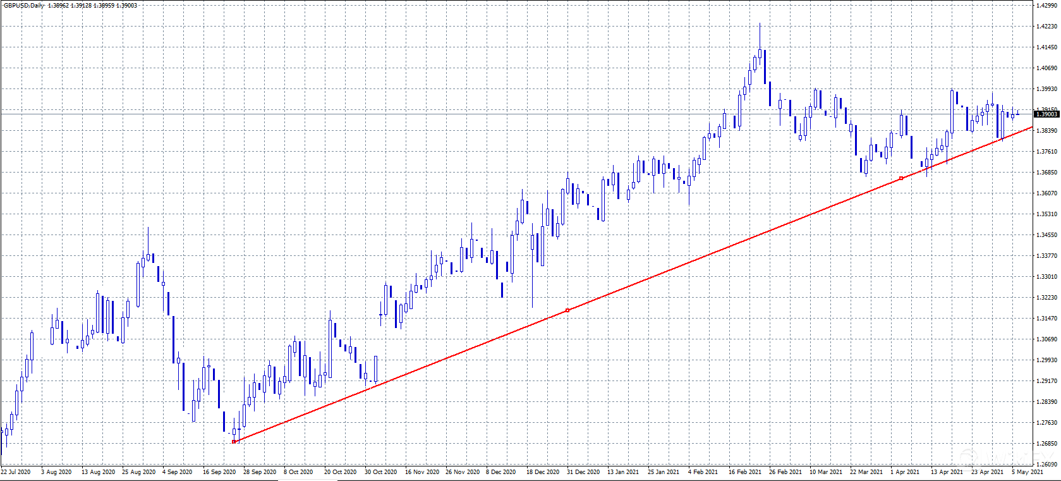Click the 5 May 2021 date label
Image resolution: width=1061 pixels, height=481 pixels.
click(1027, 472)
